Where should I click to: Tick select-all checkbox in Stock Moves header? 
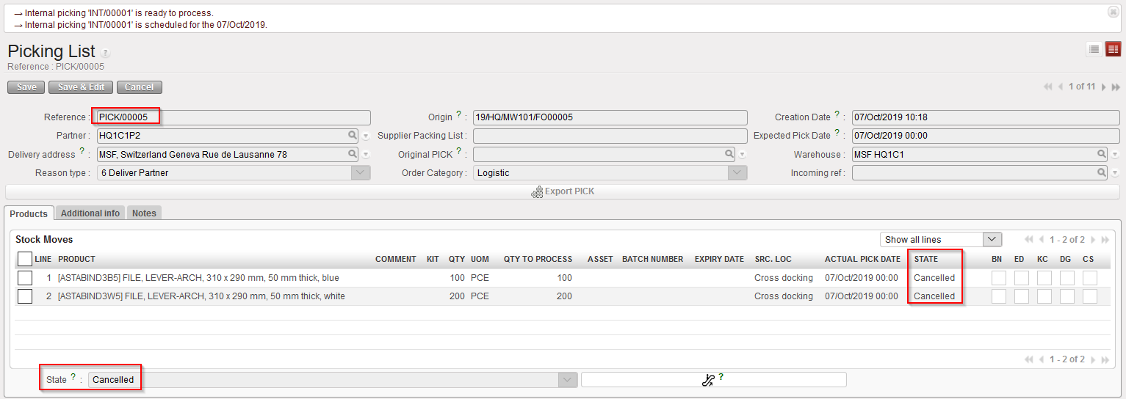coord(25,259)
